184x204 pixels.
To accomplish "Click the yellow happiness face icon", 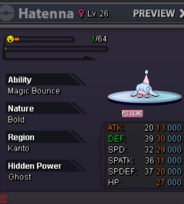I will click(x=10, y=39).
